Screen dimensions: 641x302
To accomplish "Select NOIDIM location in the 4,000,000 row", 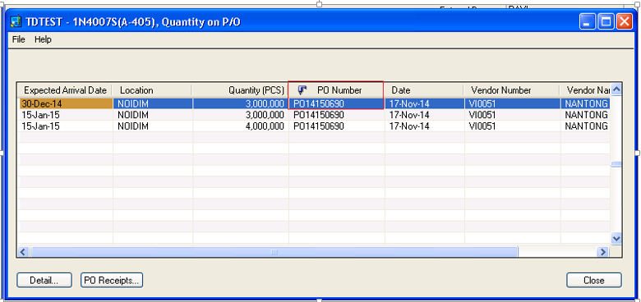I will 153,126.
